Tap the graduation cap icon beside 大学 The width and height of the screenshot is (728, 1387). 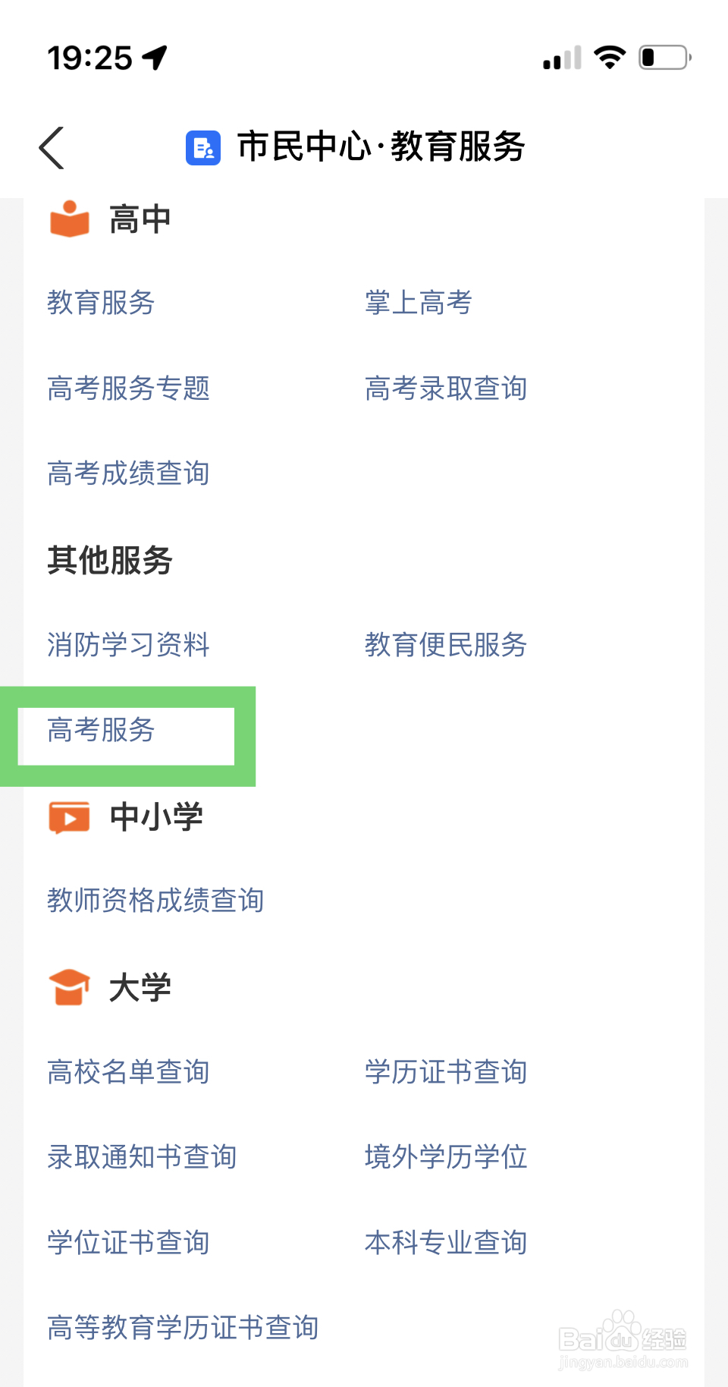pos(70,987)
